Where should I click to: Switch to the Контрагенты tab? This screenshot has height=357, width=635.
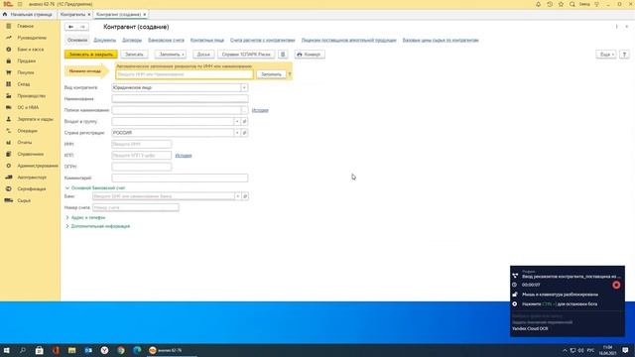click(72, 14)
